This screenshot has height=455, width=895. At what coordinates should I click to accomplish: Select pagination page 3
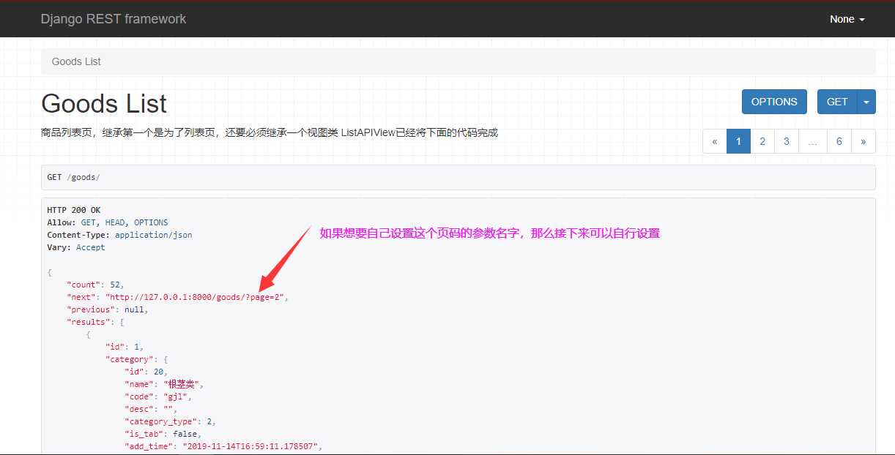787,141
